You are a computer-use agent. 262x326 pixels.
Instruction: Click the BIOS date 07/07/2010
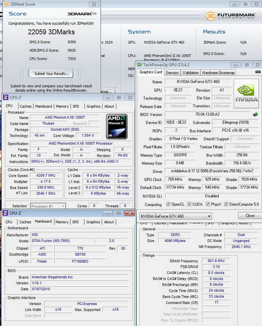point(80,289)
